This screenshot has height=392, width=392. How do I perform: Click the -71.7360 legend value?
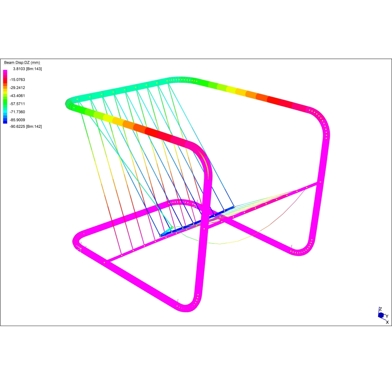17,112
